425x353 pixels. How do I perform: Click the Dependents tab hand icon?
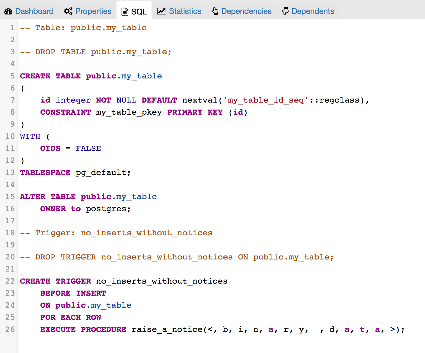[x=285, y=11]
